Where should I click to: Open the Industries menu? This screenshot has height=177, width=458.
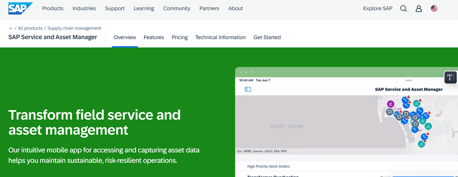pyautogui.click(x=84, y=8)
